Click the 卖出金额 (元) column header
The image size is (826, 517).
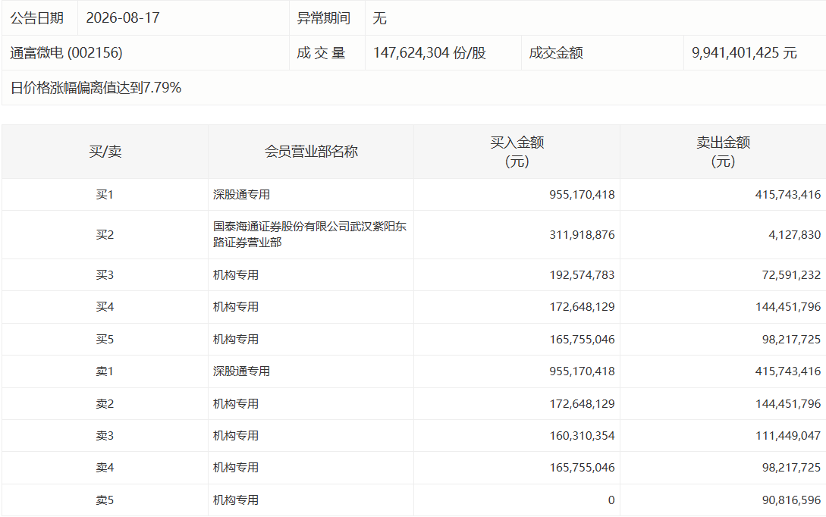[x=723, y=152]
